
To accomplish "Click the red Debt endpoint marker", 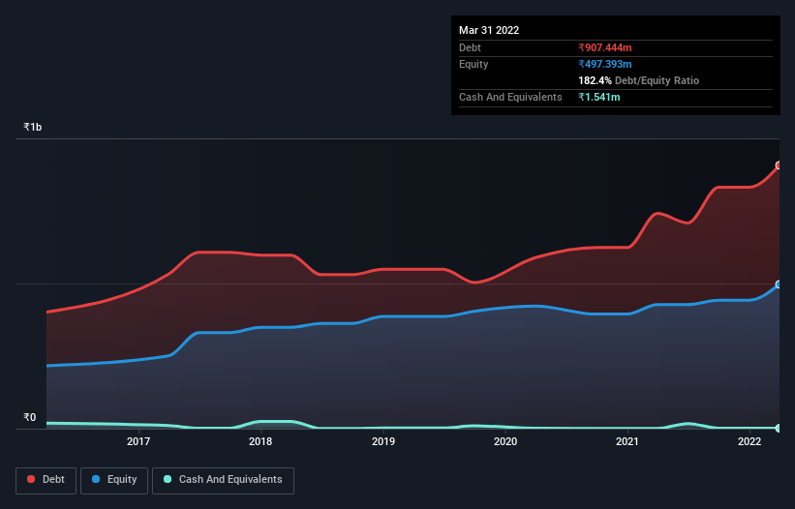I will click(780, 165).
